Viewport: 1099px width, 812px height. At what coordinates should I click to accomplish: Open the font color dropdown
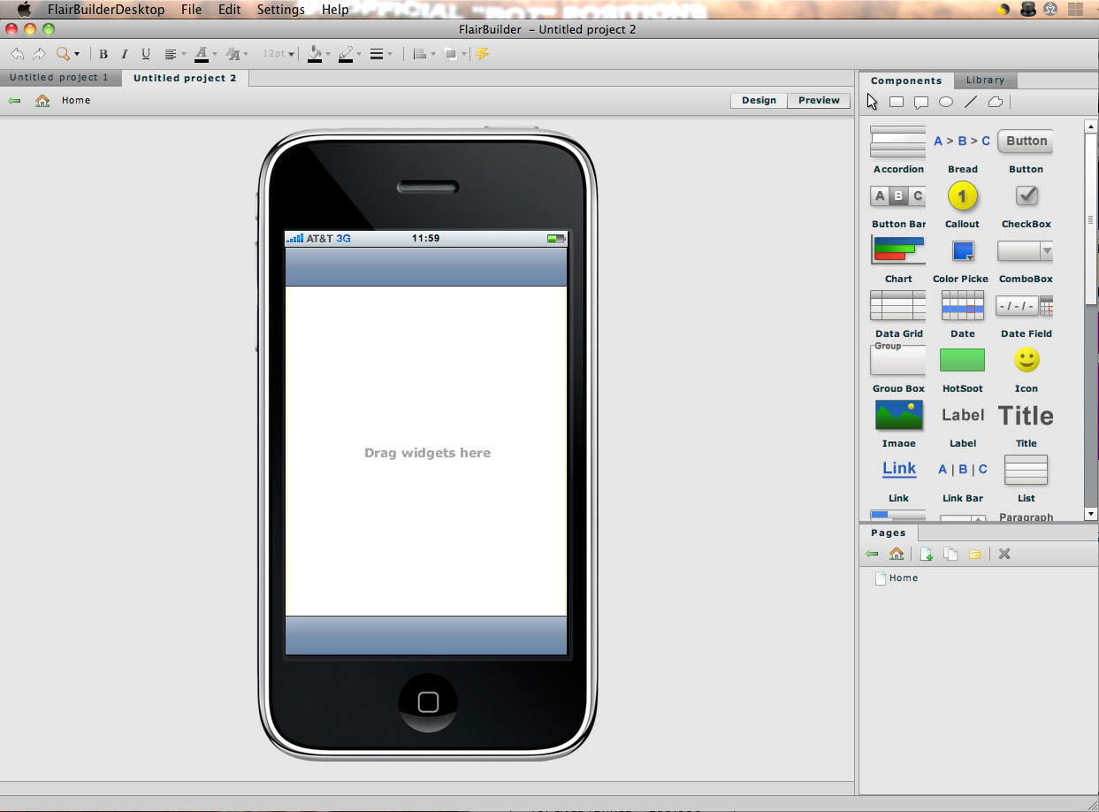click(206, 54)
